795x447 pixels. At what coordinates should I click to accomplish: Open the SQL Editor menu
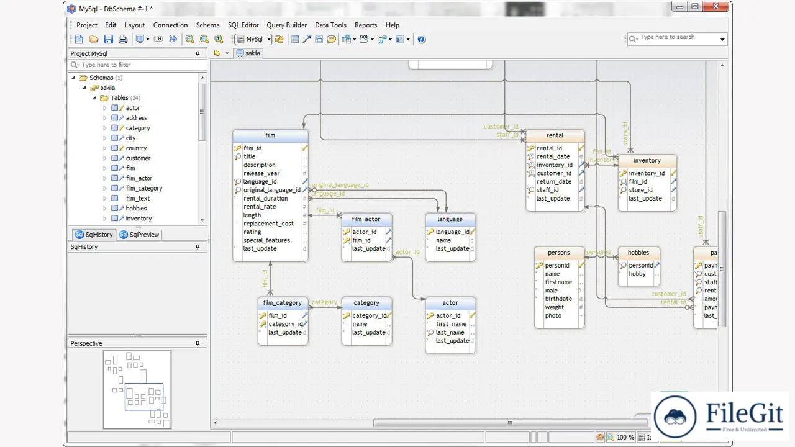click(243, 25)
